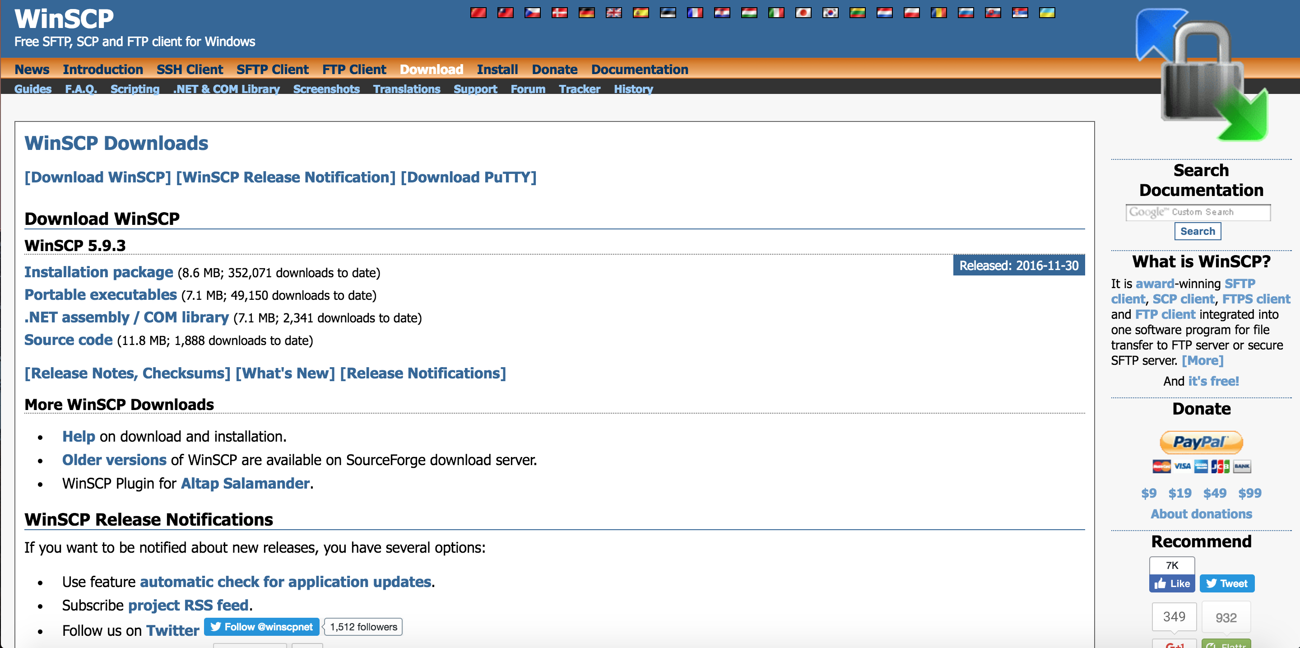
Task: Click the Search documentation button
Action: pos(1198,231)
